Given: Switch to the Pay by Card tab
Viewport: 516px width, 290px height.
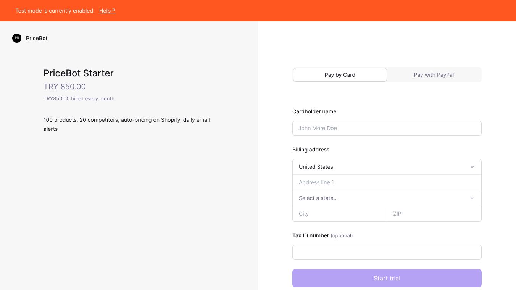Looking at the screenshot, I should coord(340,75).
